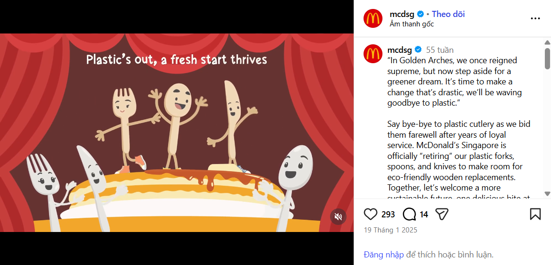Open the mcdsg username in the header
Screen dimensions: 551x265
tap(402, 15)
